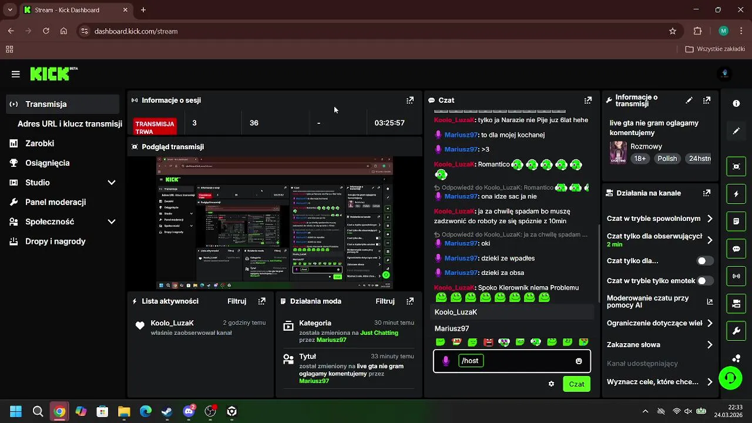Screen dimensions: 752x423
Task: Insert the red angry face emote
Action: [x=488, y=342]
